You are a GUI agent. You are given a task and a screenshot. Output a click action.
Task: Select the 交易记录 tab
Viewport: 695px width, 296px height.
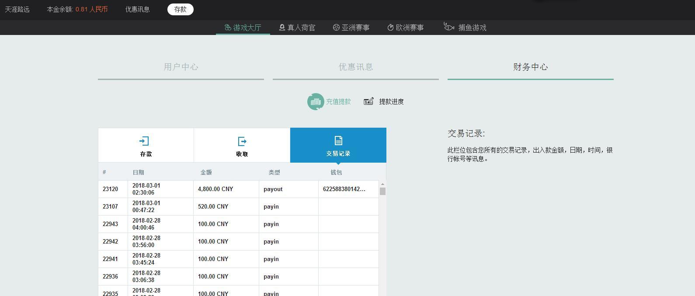pyautogui.click(x=338, y=145)
